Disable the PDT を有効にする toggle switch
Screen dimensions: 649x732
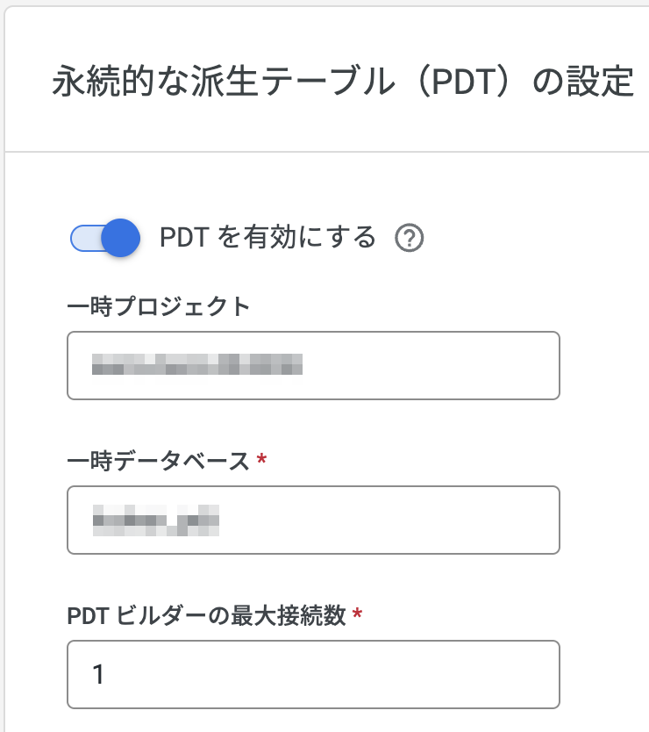tap(105, 238)
